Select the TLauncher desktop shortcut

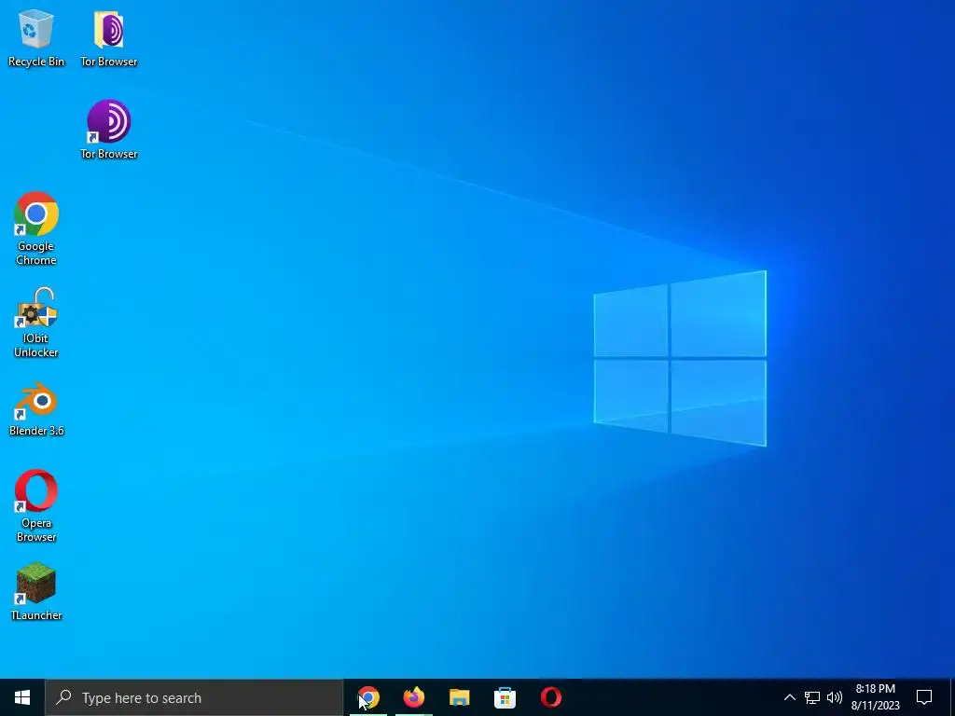point(36,592)
